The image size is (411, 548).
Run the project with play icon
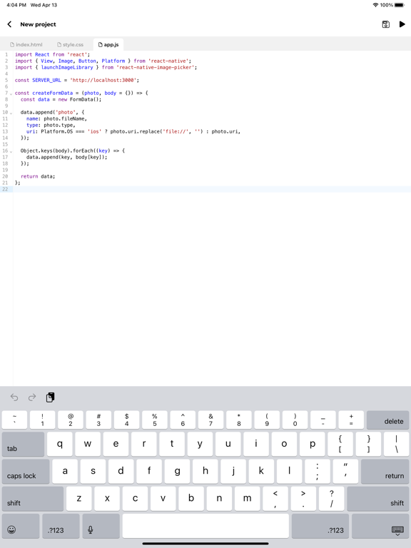click(x=402, y=24)
